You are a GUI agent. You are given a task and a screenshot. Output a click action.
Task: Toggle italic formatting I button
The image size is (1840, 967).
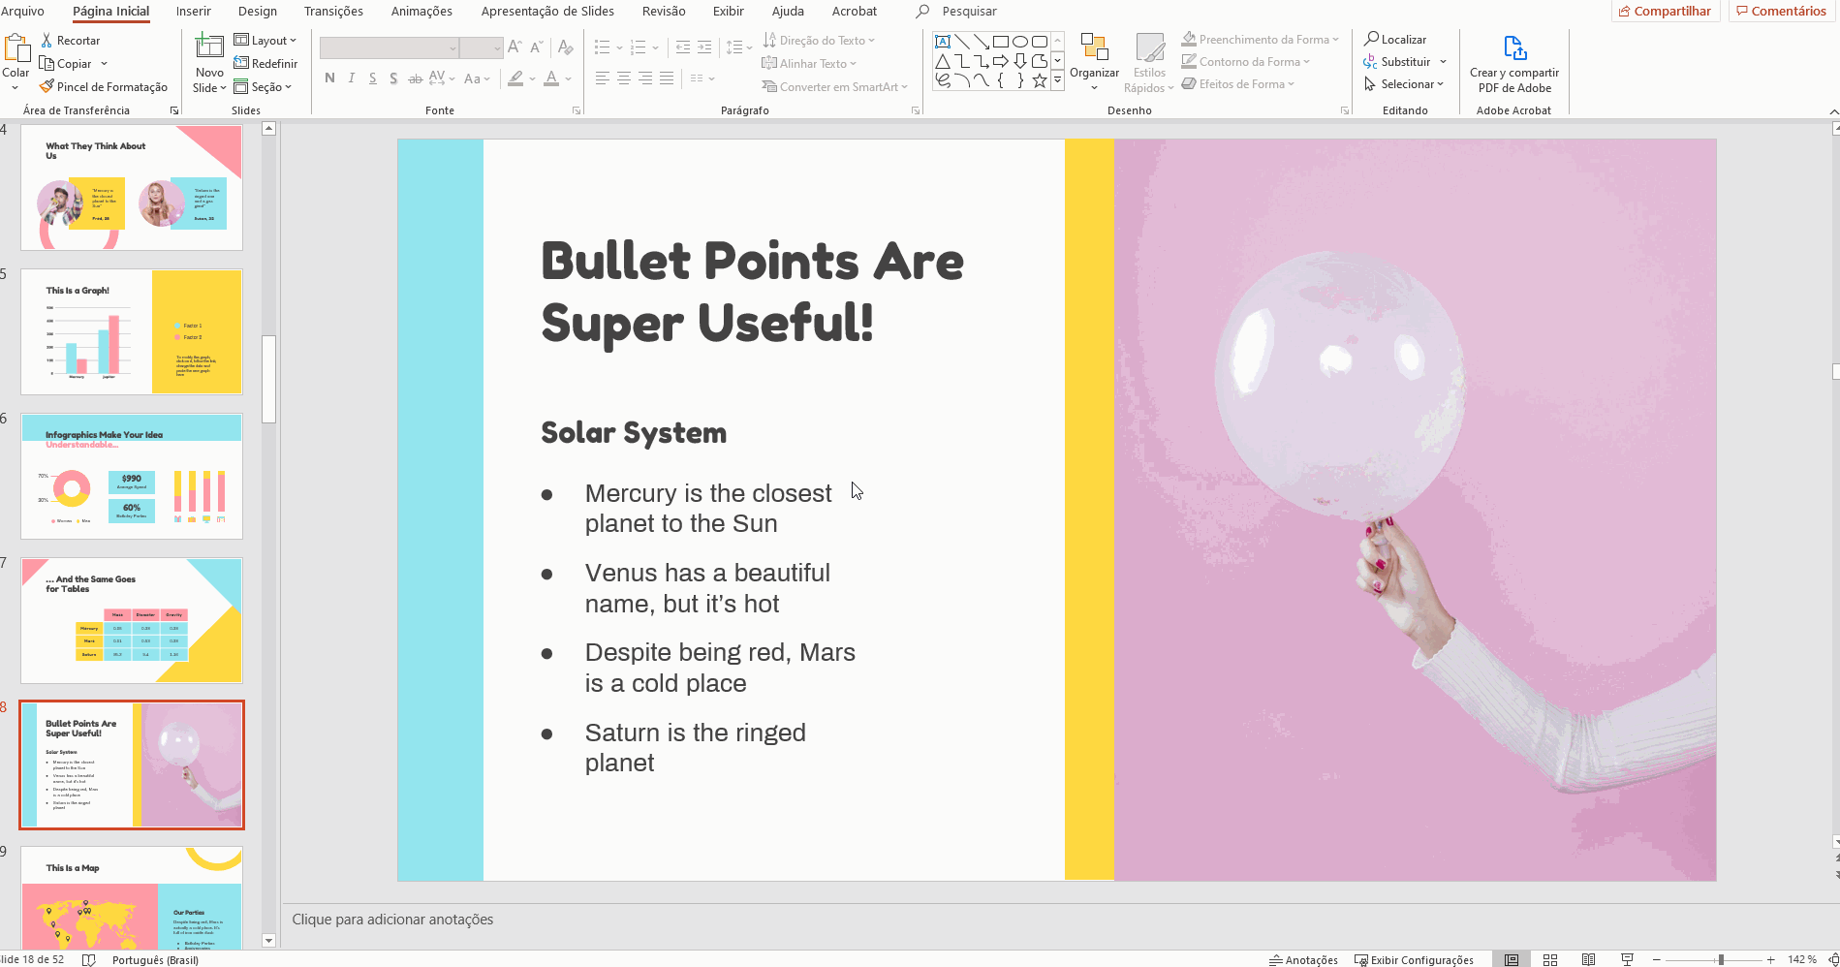tap(351, 78)
